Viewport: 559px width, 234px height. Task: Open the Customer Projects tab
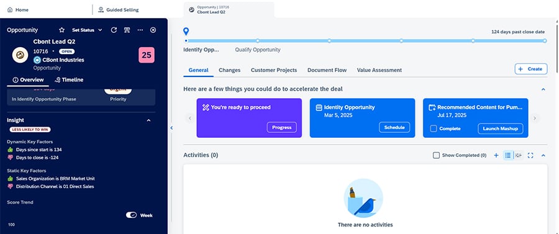pyautogui.click(x=274, y=70)
